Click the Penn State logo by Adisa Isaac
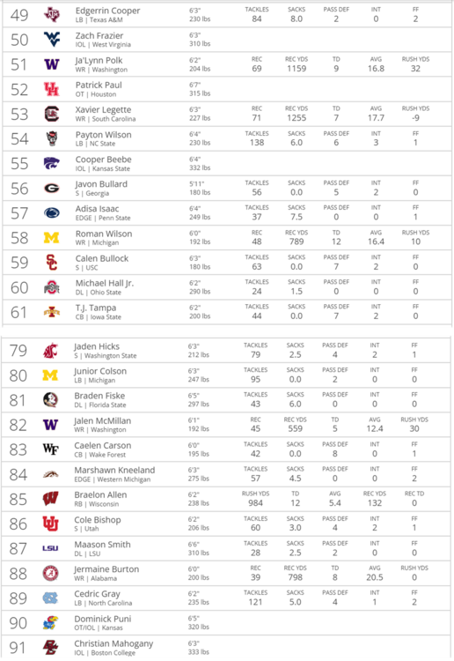454x661 pixels. click(x=52, y=213)
